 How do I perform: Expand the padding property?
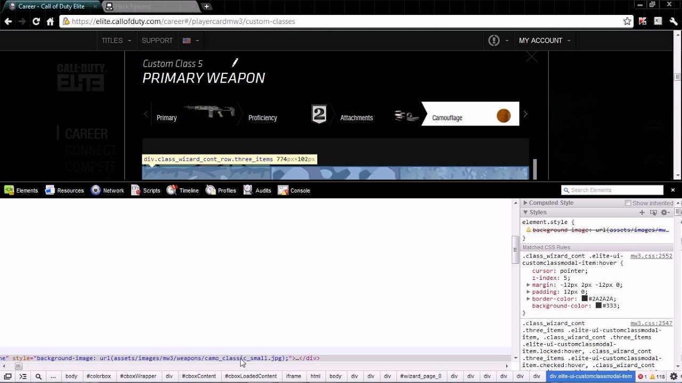[x=528, y=292]
